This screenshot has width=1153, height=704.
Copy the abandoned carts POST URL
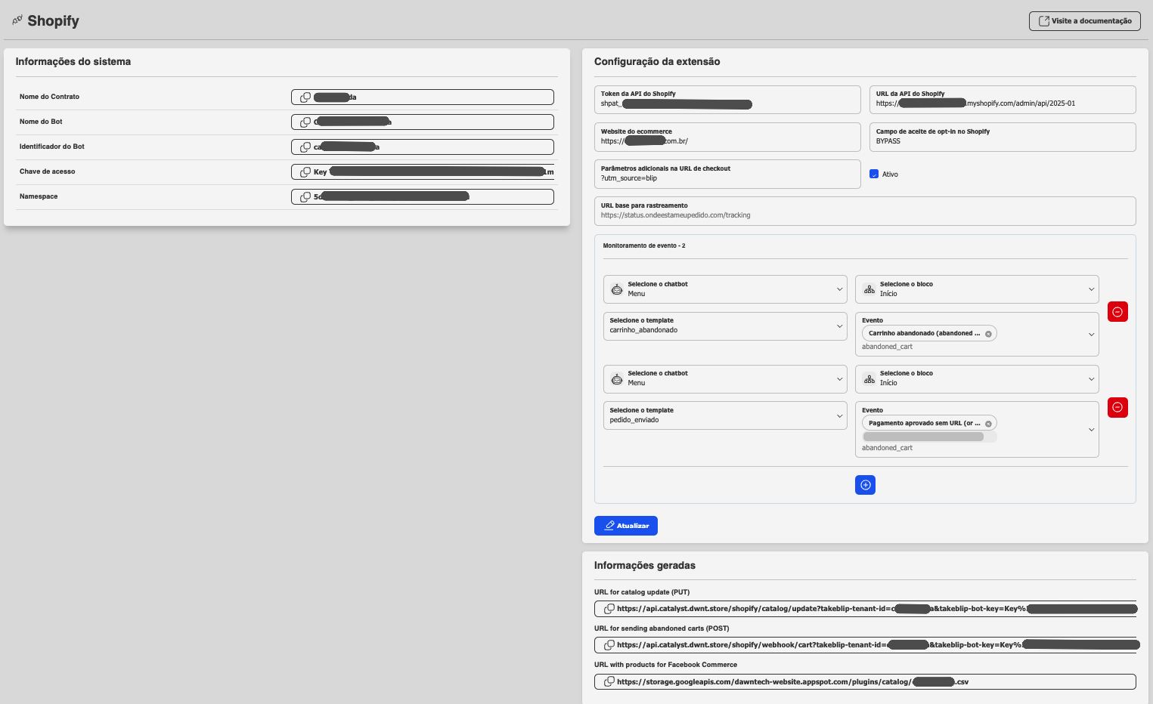609,645
